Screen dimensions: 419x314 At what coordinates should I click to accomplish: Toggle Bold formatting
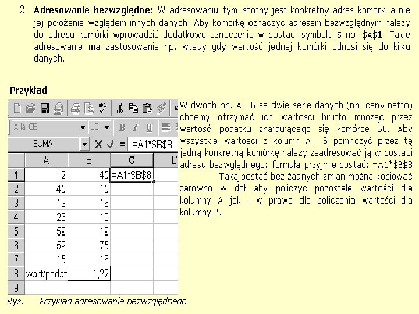[x=122, y=127]
